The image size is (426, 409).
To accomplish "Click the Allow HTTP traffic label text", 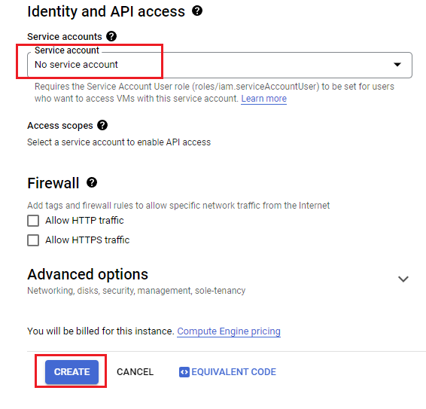I will tap(84, 220).
